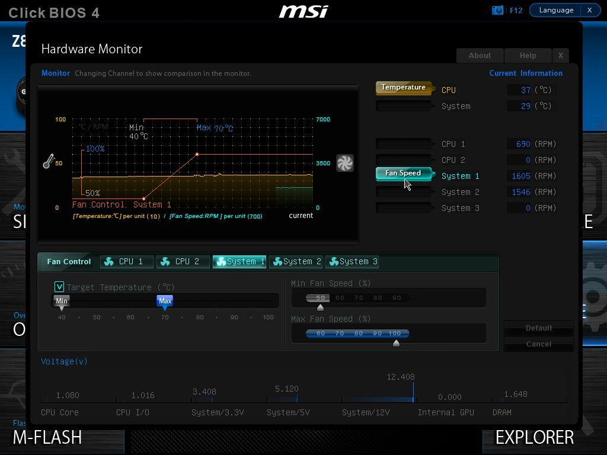Open the System 2 fan tab
The image size is (607, 455).
(296, 261)
